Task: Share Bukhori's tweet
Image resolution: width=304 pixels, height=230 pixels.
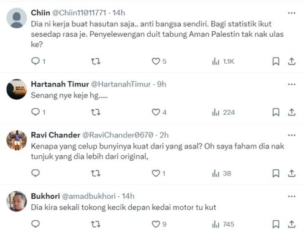Action: click(292, 224)
